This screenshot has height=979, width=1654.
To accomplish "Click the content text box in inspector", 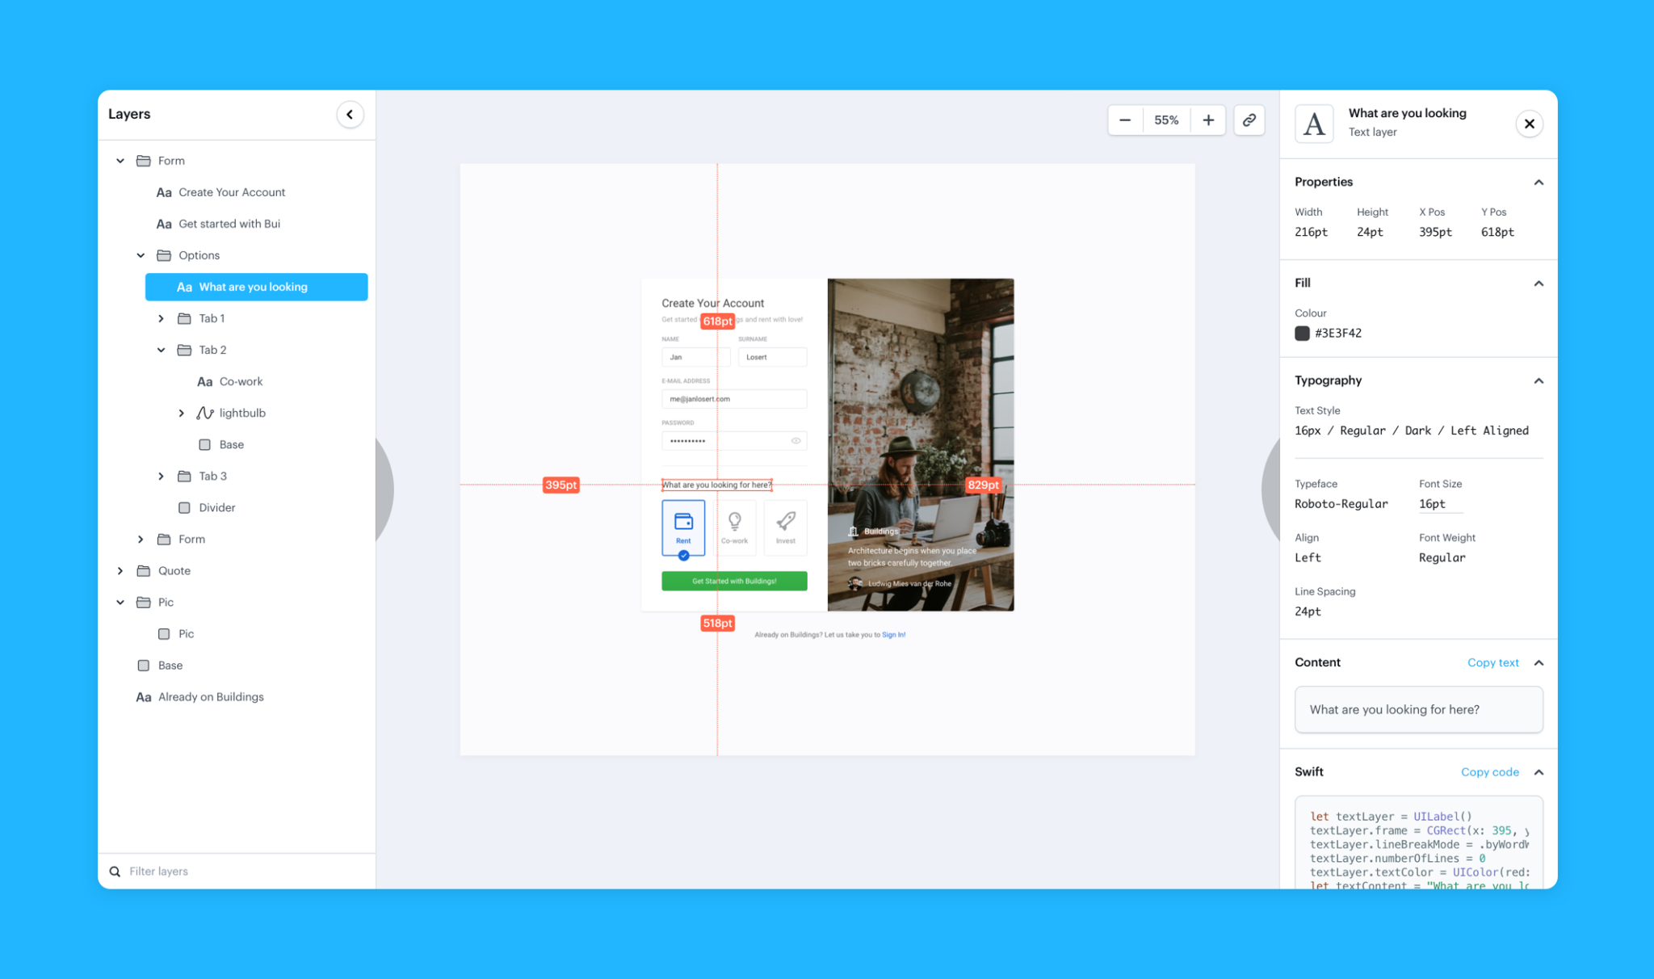I will [1418, 709].
